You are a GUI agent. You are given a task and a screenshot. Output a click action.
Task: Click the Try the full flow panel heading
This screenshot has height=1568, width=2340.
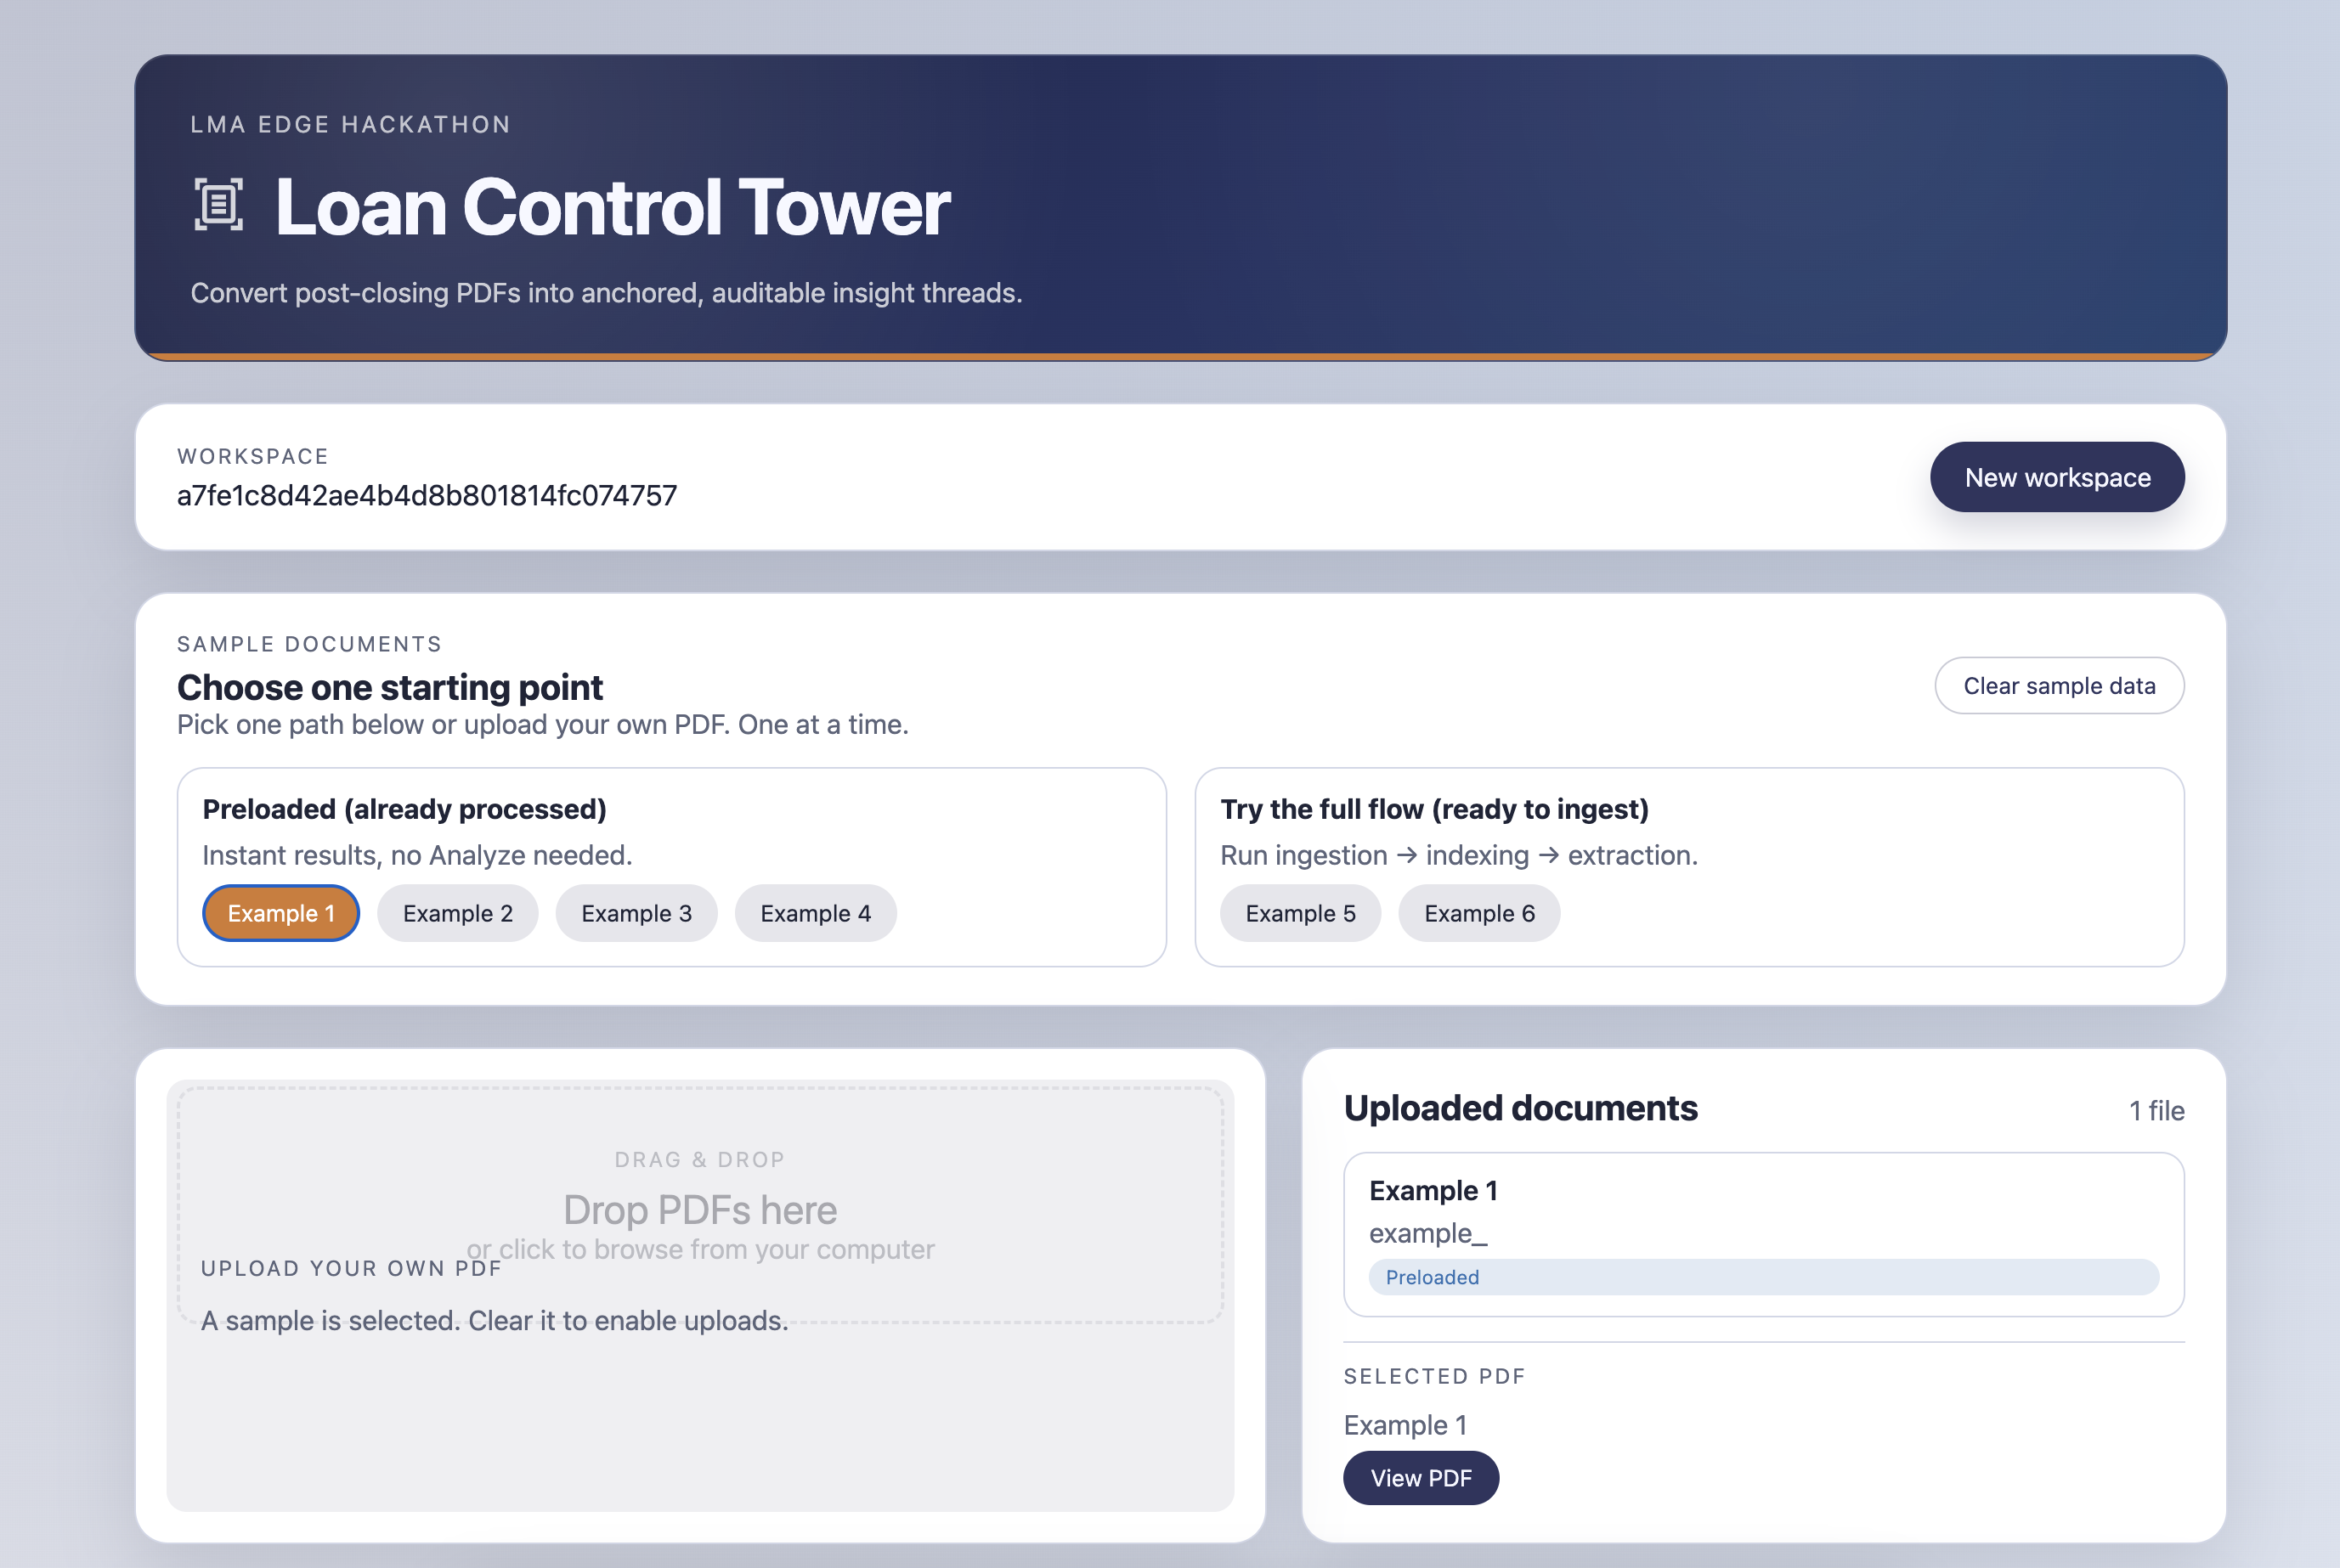[1434, 809]
